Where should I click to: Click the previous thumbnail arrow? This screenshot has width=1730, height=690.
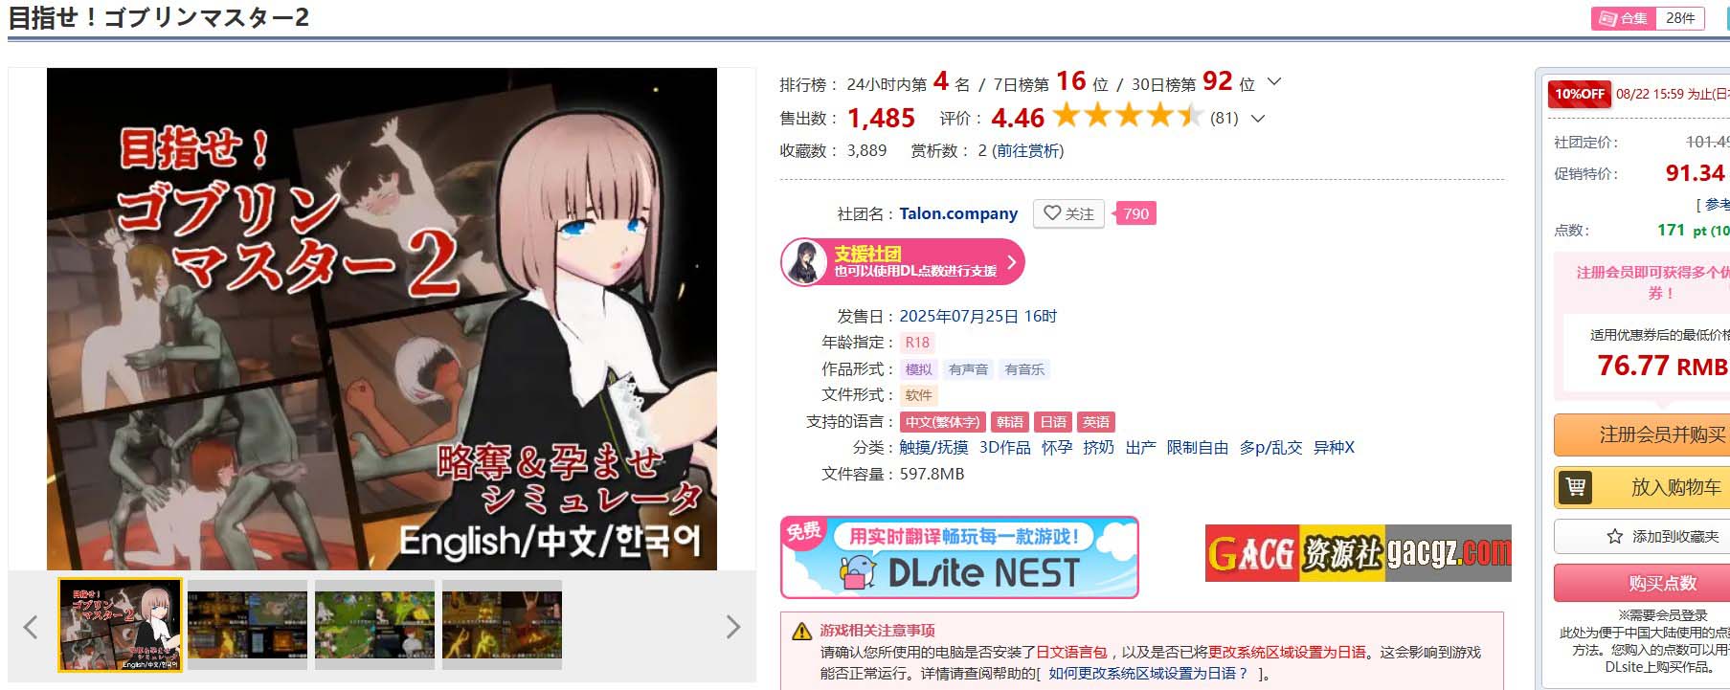[x=31, y=627]
